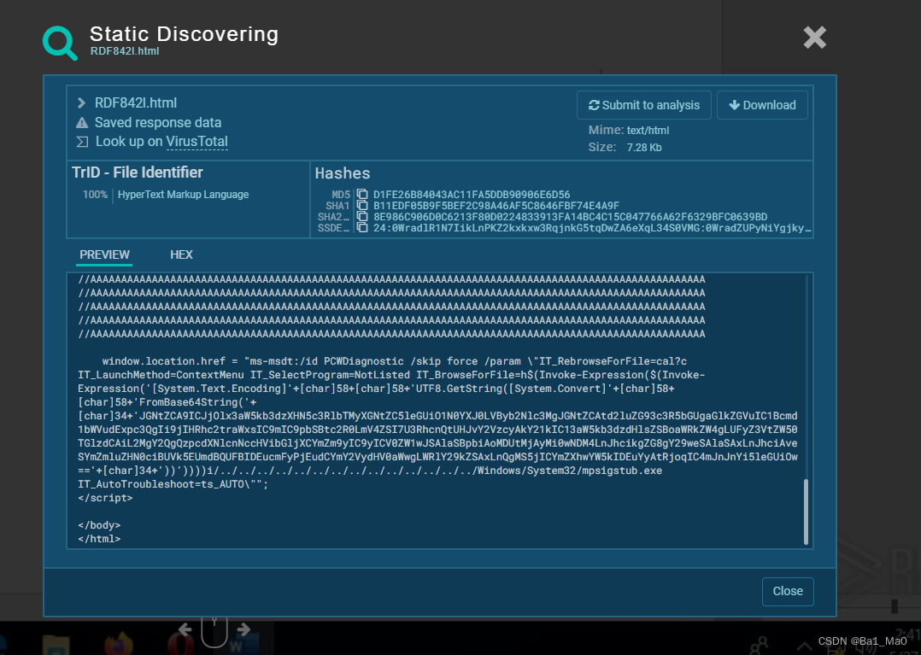Copy the SHA1 hash with its copy icon
The image size is (921, 655).
pyautogui.click(x=362, y=206)
